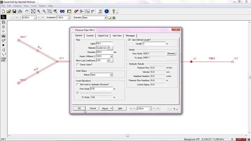This screenshot has width=251, height=141.
Task: Zoom to drawing extents
Action: tap(33, 11)
